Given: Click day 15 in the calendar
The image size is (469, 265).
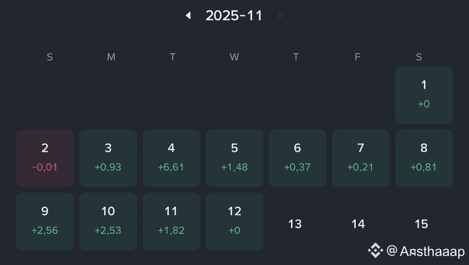Looking at the screenshot, I should pos(421,224).
